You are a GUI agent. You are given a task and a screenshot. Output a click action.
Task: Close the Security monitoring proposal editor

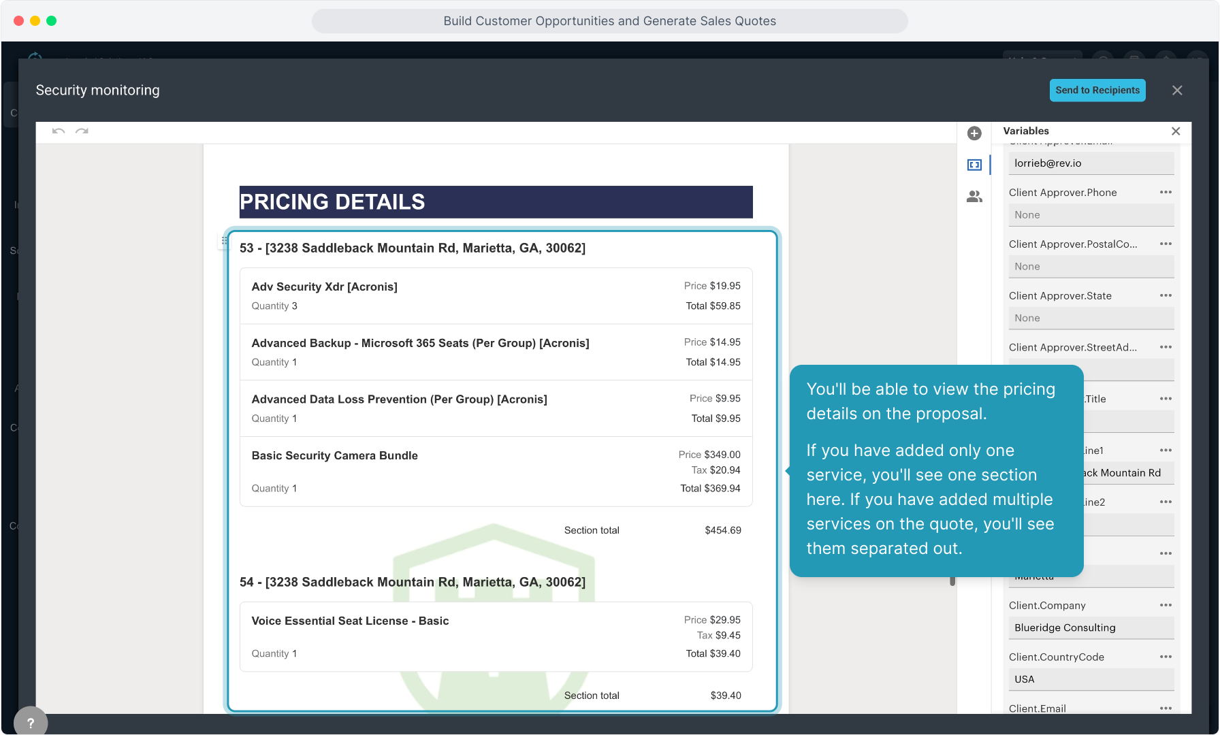click(1177, 91)
